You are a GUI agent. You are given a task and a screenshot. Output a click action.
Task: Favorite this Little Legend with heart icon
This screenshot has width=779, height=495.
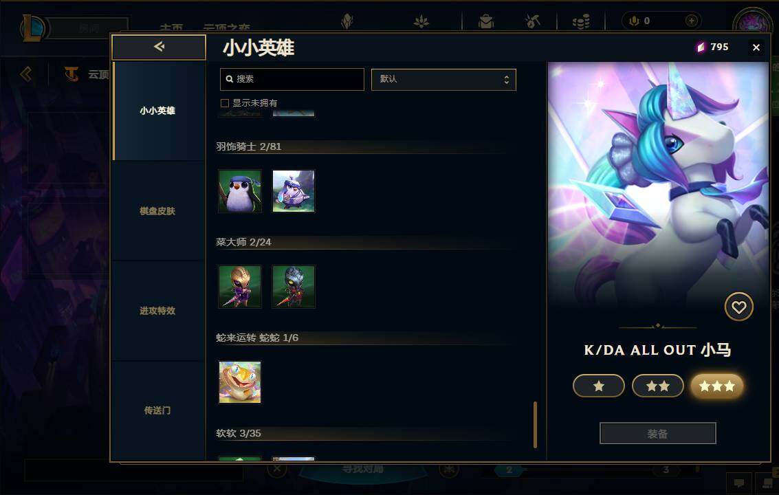[x=738, y=307]
